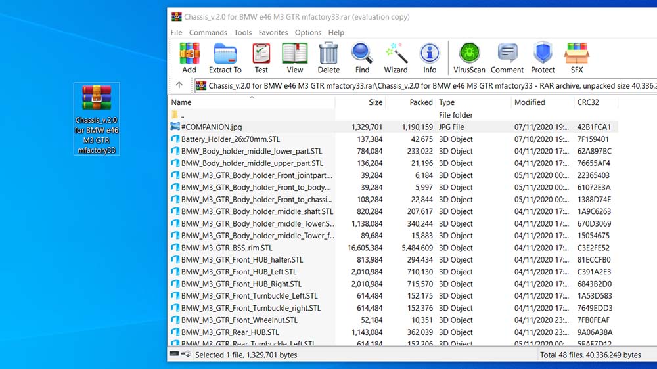Click packed size 5,484,609

[417, 248]
